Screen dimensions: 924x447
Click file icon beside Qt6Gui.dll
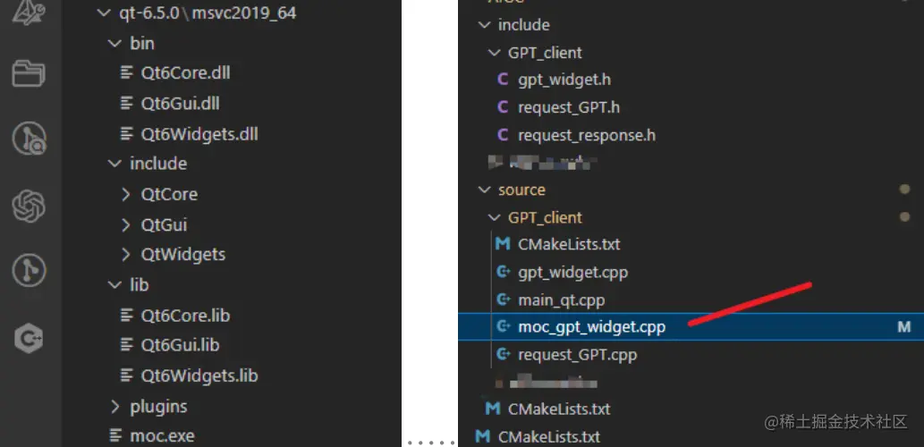click(126, 103)
